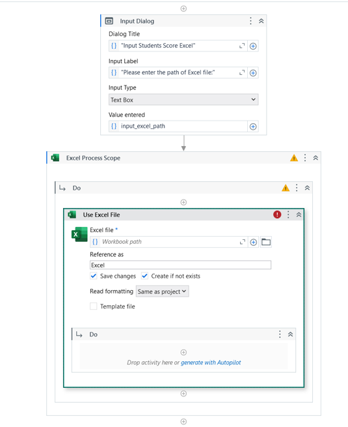Uncheck the Save changes checkbox

94,276
